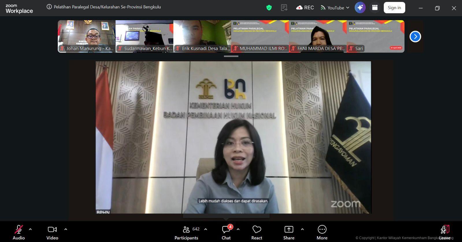This screenshot has height=242, width=462.
Task: Open the Chat panel
Action: click(x=226, y=232)
